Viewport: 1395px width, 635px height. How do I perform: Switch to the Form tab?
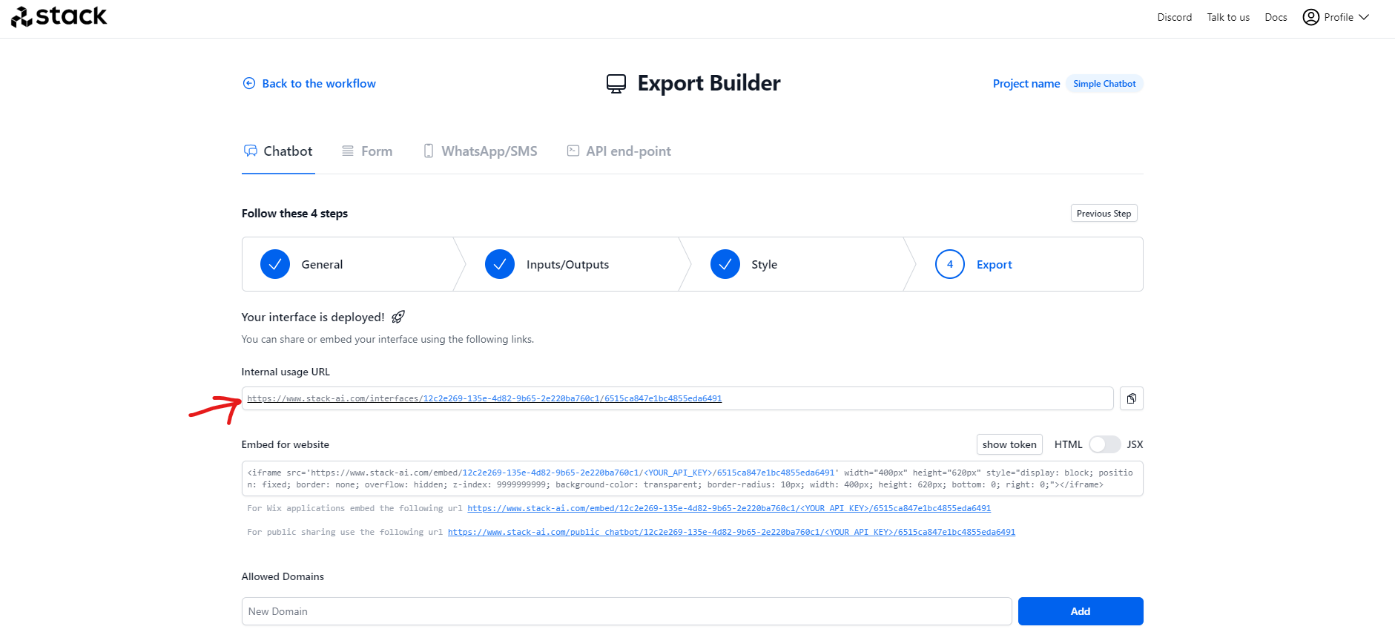367,151
